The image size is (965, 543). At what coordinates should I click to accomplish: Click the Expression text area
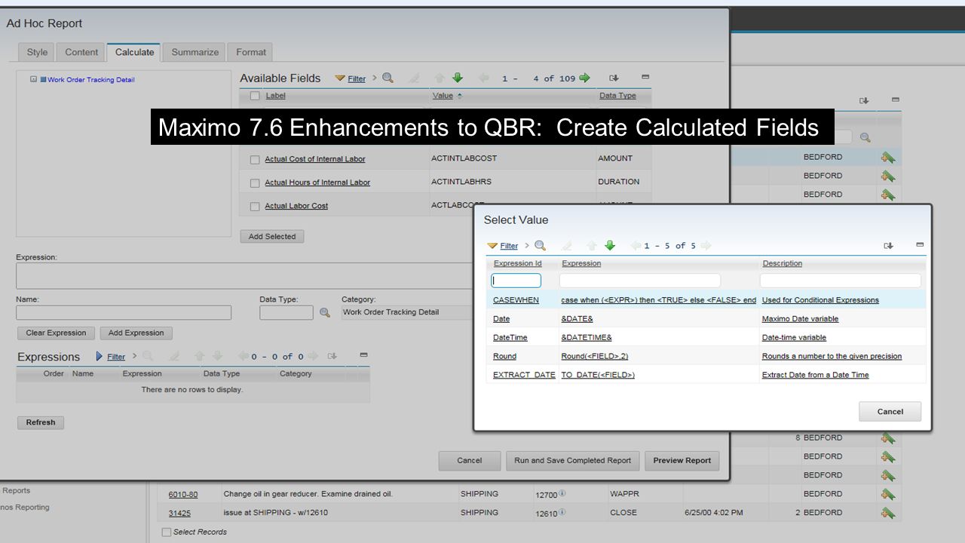[245, 275]
